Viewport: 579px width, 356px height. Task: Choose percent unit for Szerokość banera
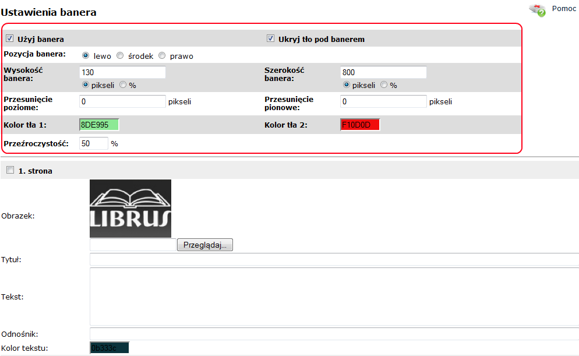384,84
